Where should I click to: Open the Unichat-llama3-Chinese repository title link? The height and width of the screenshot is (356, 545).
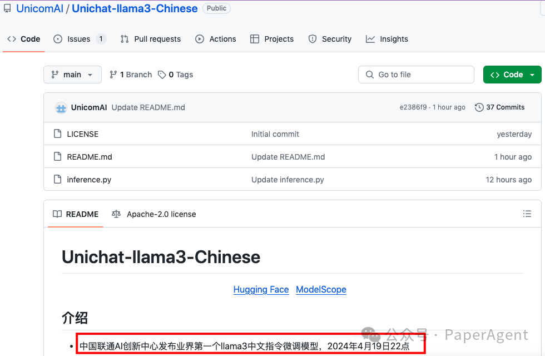click(x=135, y=8)
